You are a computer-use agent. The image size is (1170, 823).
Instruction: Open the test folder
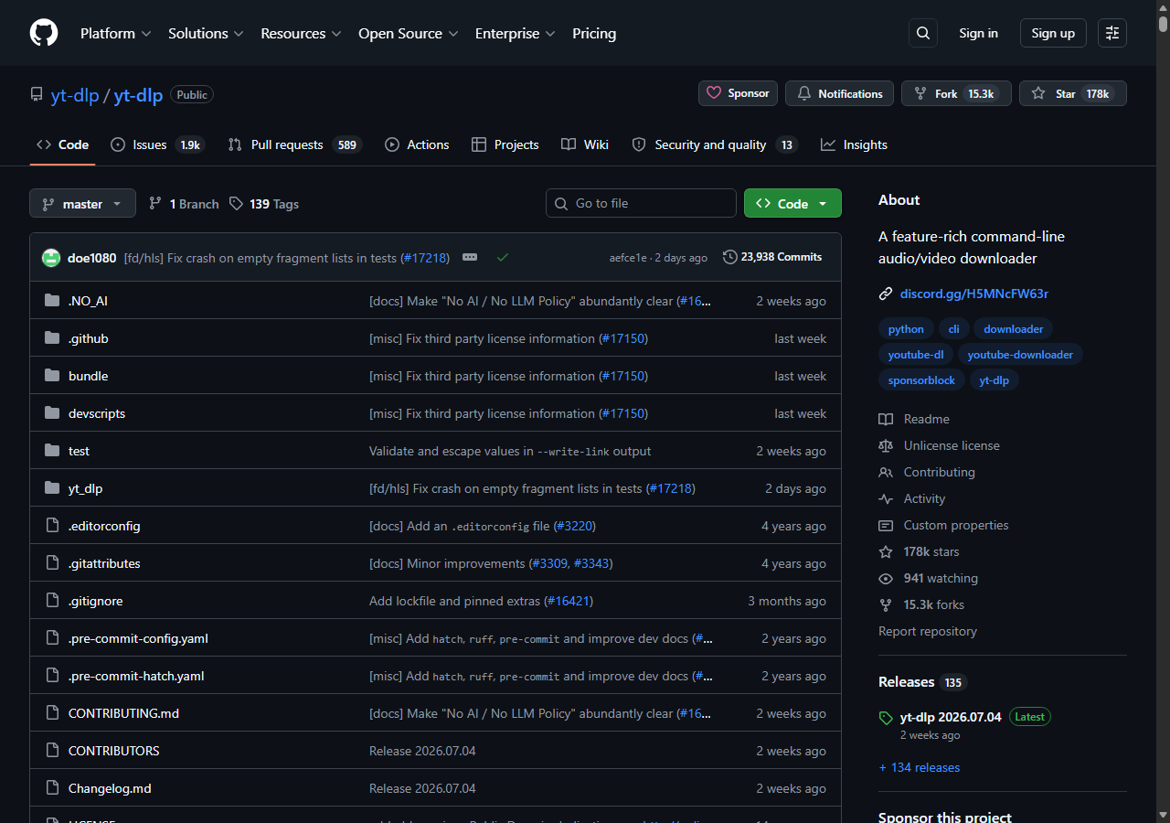tap(79, 451)
